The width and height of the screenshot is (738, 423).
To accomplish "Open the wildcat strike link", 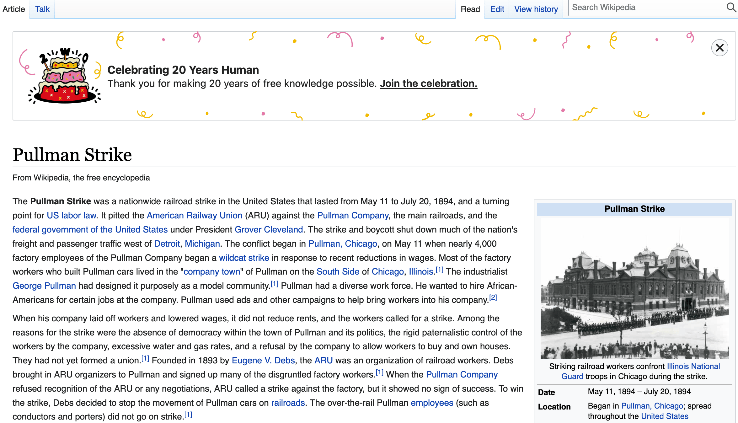I will coord(244,258).
